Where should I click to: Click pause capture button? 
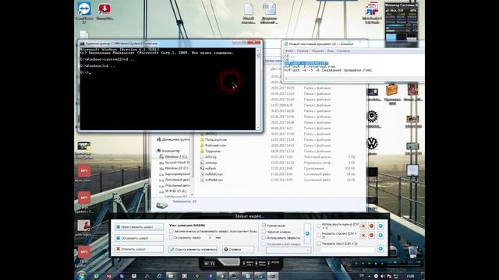click(139, 227)
